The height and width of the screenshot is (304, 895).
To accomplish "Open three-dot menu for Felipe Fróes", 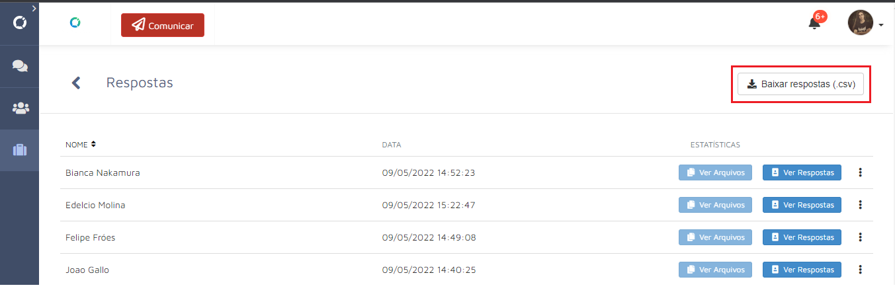I will (x=861, y=237).
